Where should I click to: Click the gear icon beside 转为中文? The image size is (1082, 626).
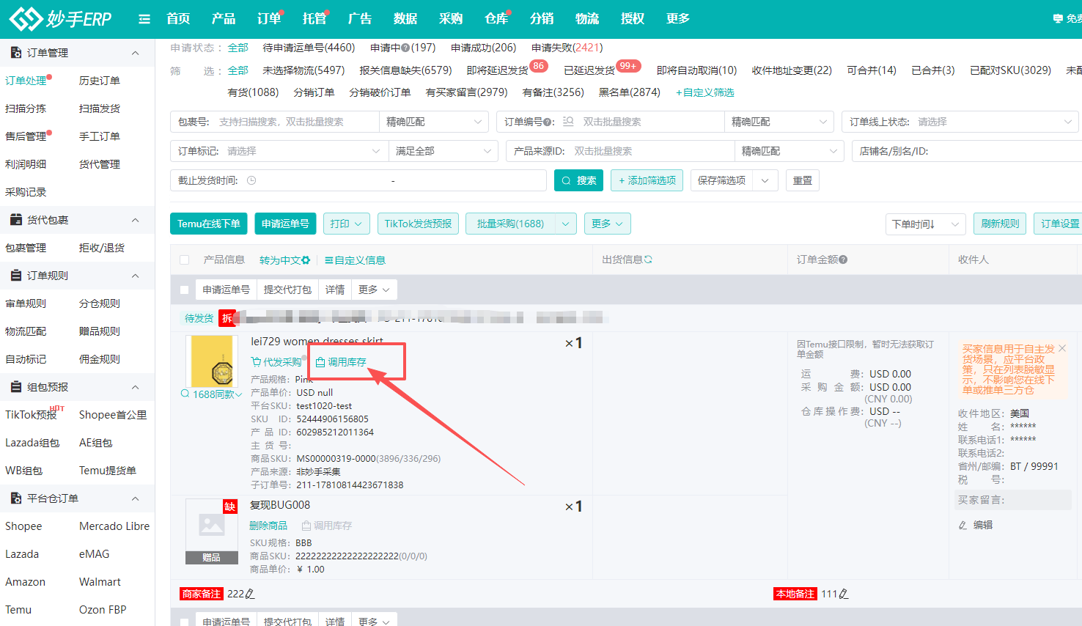[306, 260]
